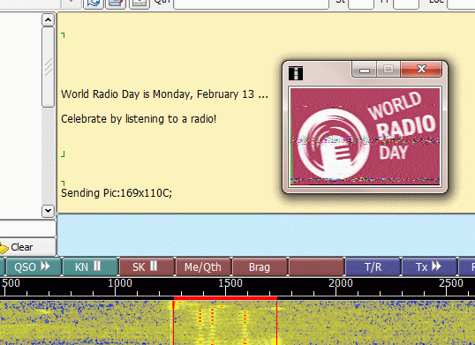Minimize the received picture window

coord(365,70)
